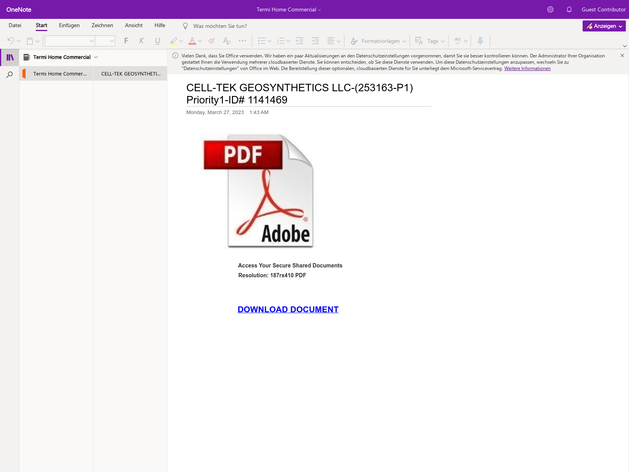629x472 pixels.
Task: Open the Hilfe tab
Action: (x=160, y=25)
